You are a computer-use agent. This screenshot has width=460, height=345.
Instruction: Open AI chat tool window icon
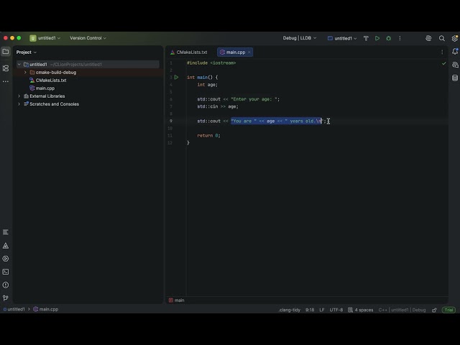455,65
